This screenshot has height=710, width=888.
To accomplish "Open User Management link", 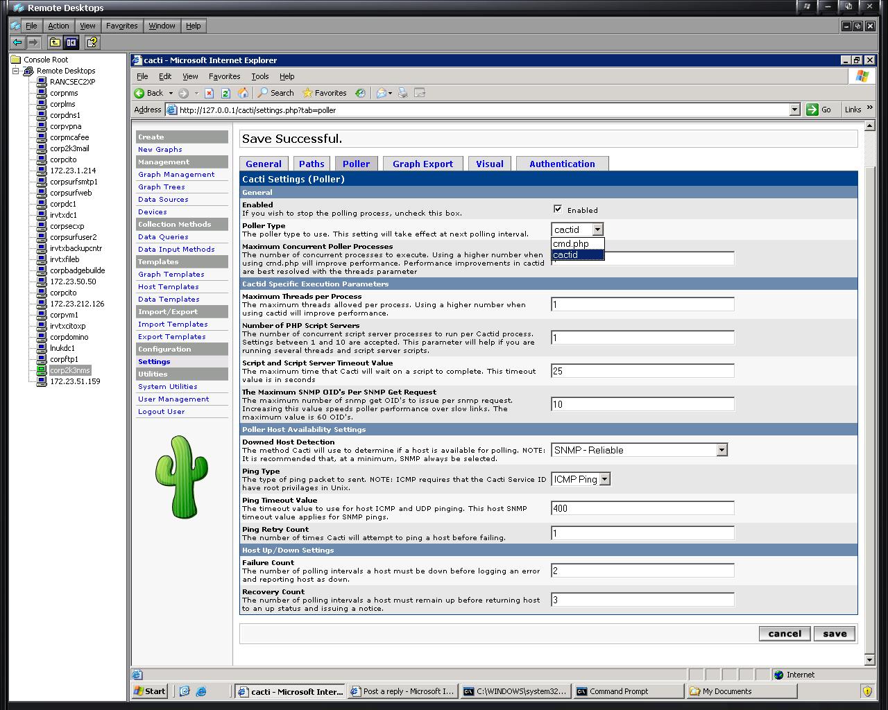I will (x=173, y=399).
